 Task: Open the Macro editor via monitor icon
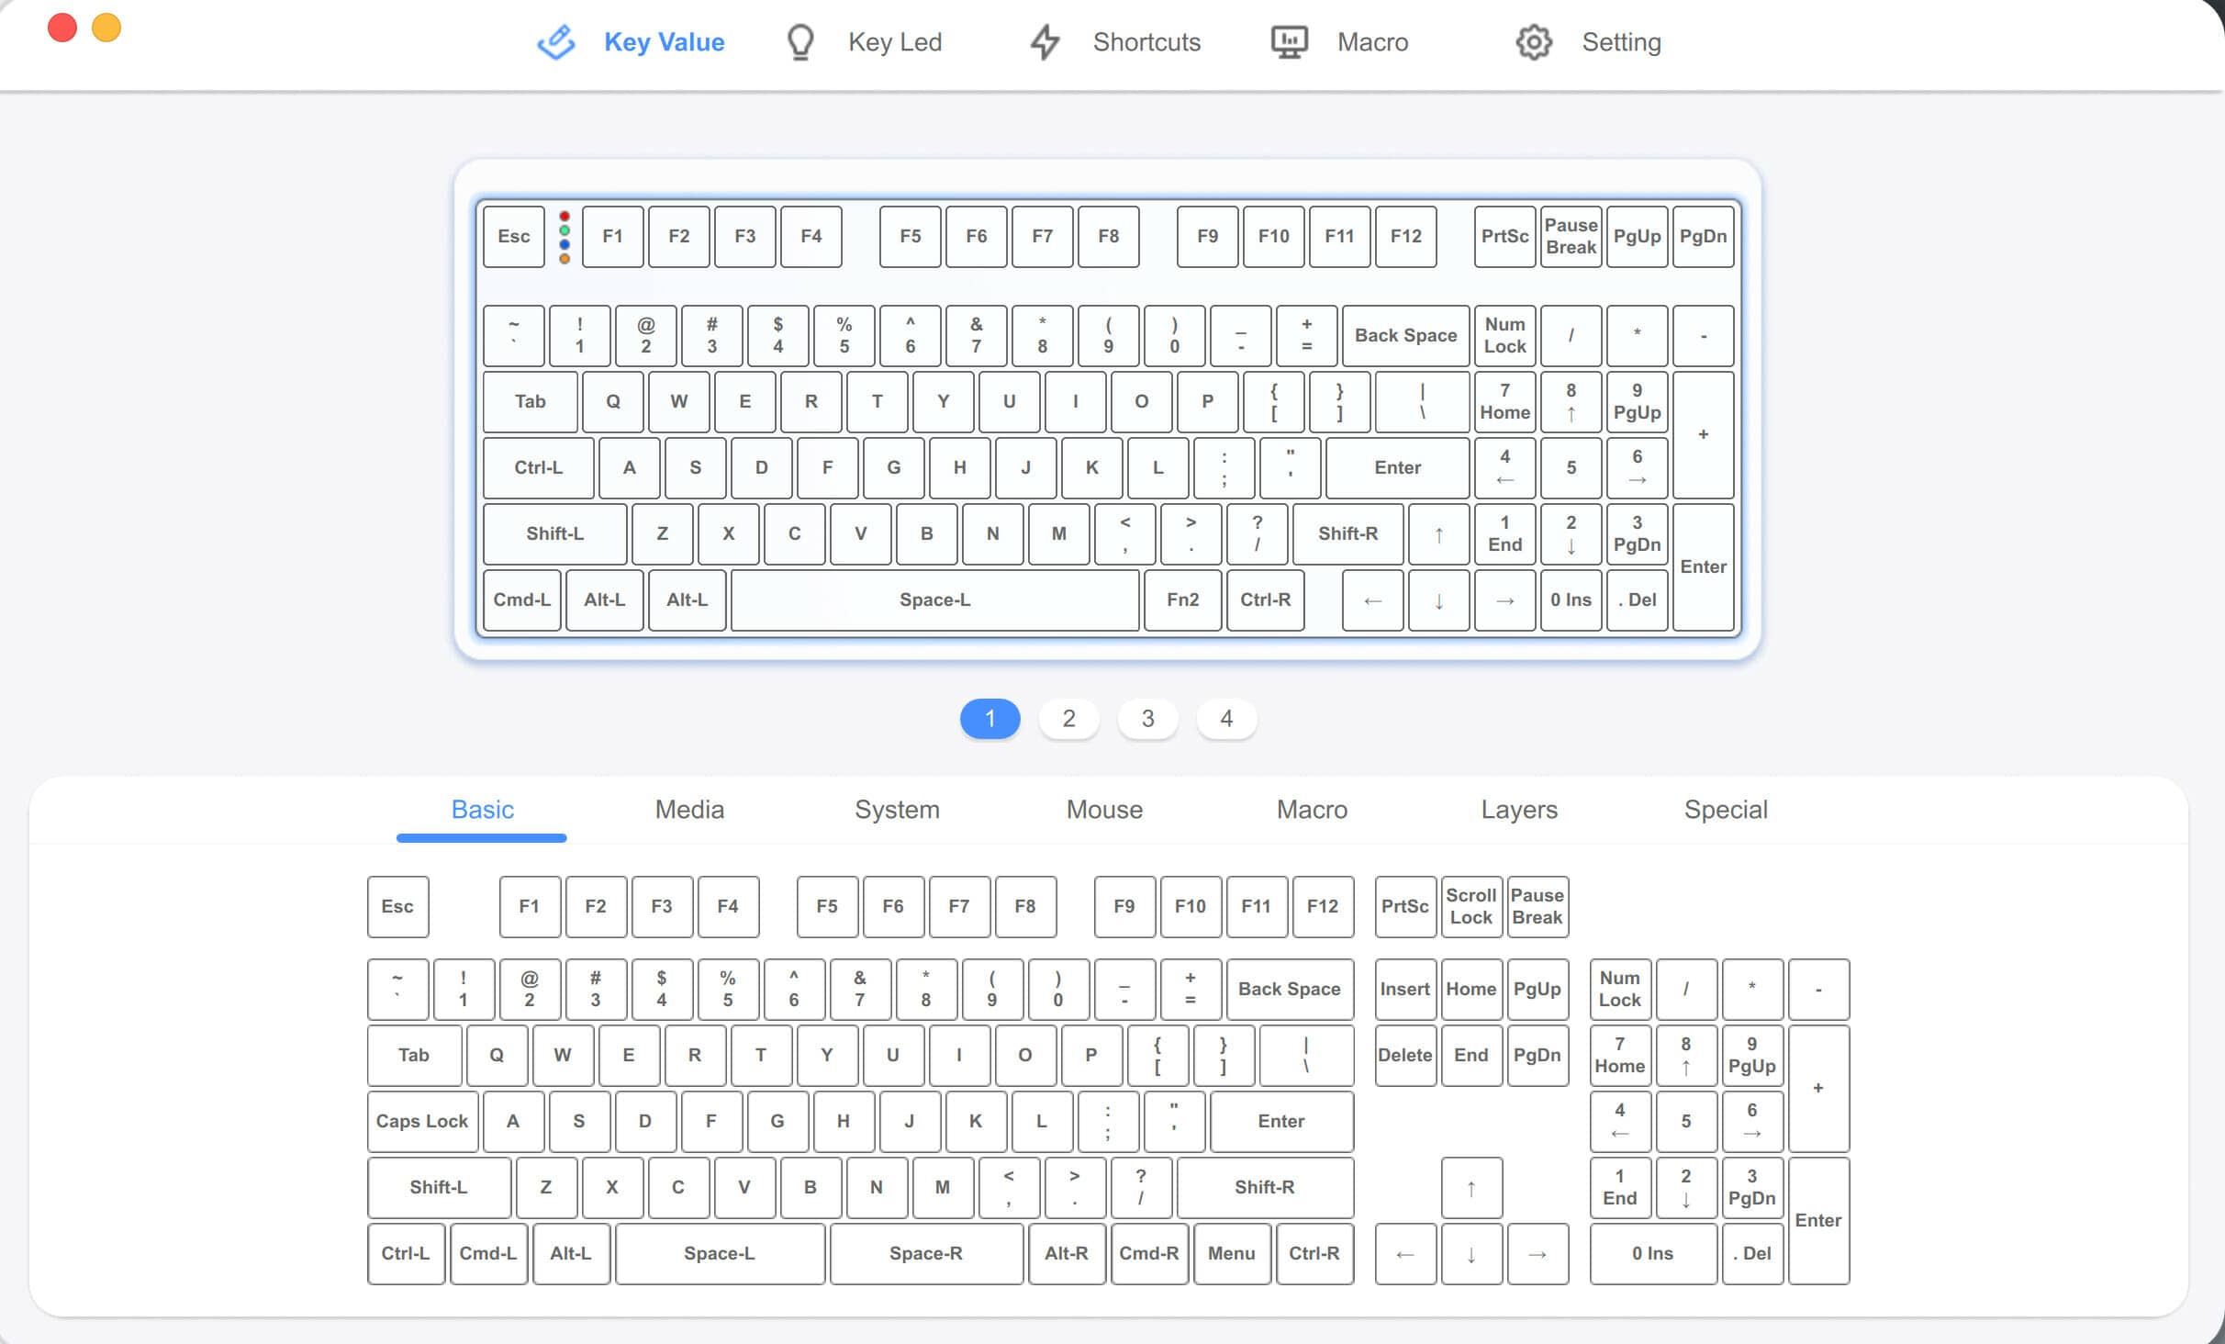1289,40
